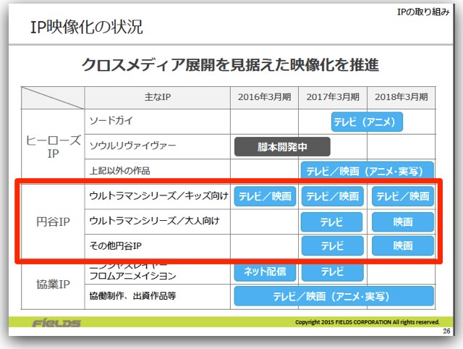The height and width of the screenshot is (349, 463).
Task: Click the dark 脚本開発中 pill
Action: [x=282, y=146]
